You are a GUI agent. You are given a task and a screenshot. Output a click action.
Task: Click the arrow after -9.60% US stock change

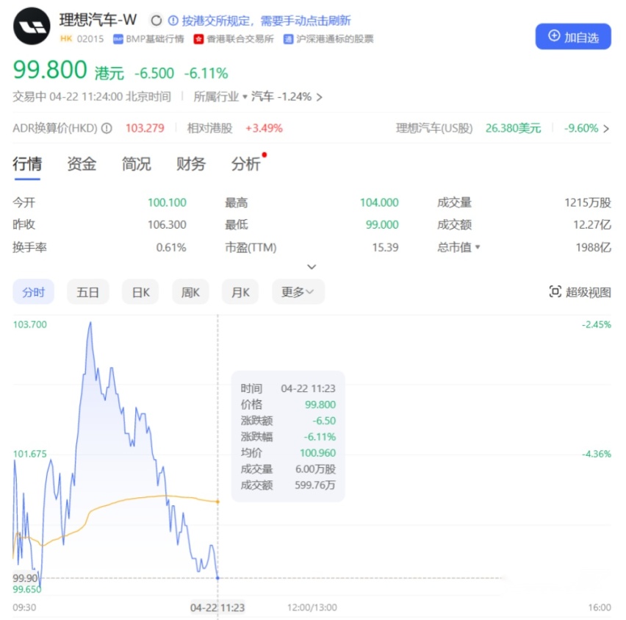coord(606,129)
